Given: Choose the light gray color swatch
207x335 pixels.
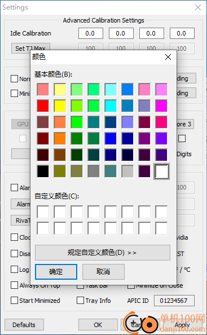Looking at the screenshot, I should coord(127,171).
